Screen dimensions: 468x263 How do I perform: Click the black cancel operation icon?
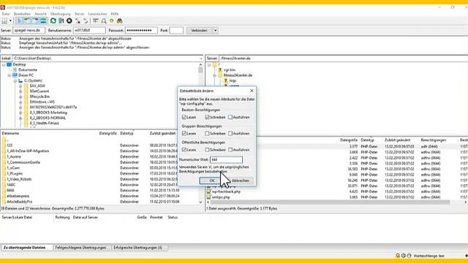click(x=69, y=21)
